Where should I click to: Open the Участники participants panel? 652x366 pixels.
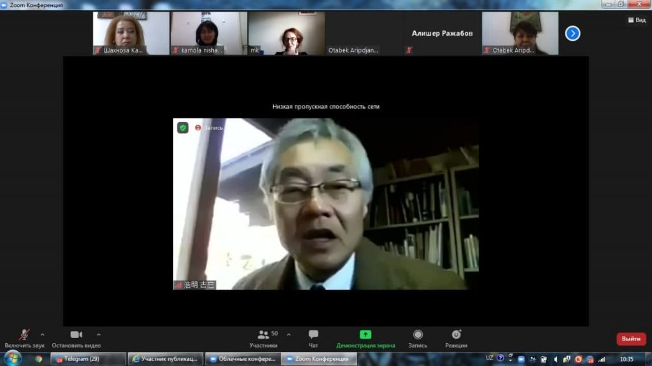point(263,338)
